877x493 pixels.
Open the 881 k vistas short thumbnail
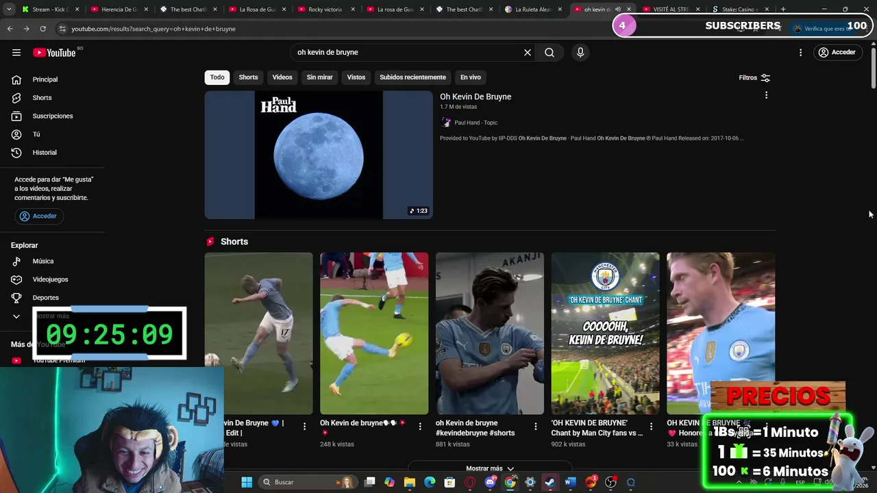tap(490, 333)
